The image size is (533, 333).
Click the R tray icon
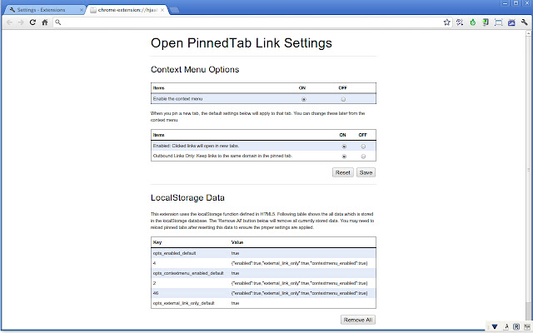pyautogui.click(x=516, y=326)
